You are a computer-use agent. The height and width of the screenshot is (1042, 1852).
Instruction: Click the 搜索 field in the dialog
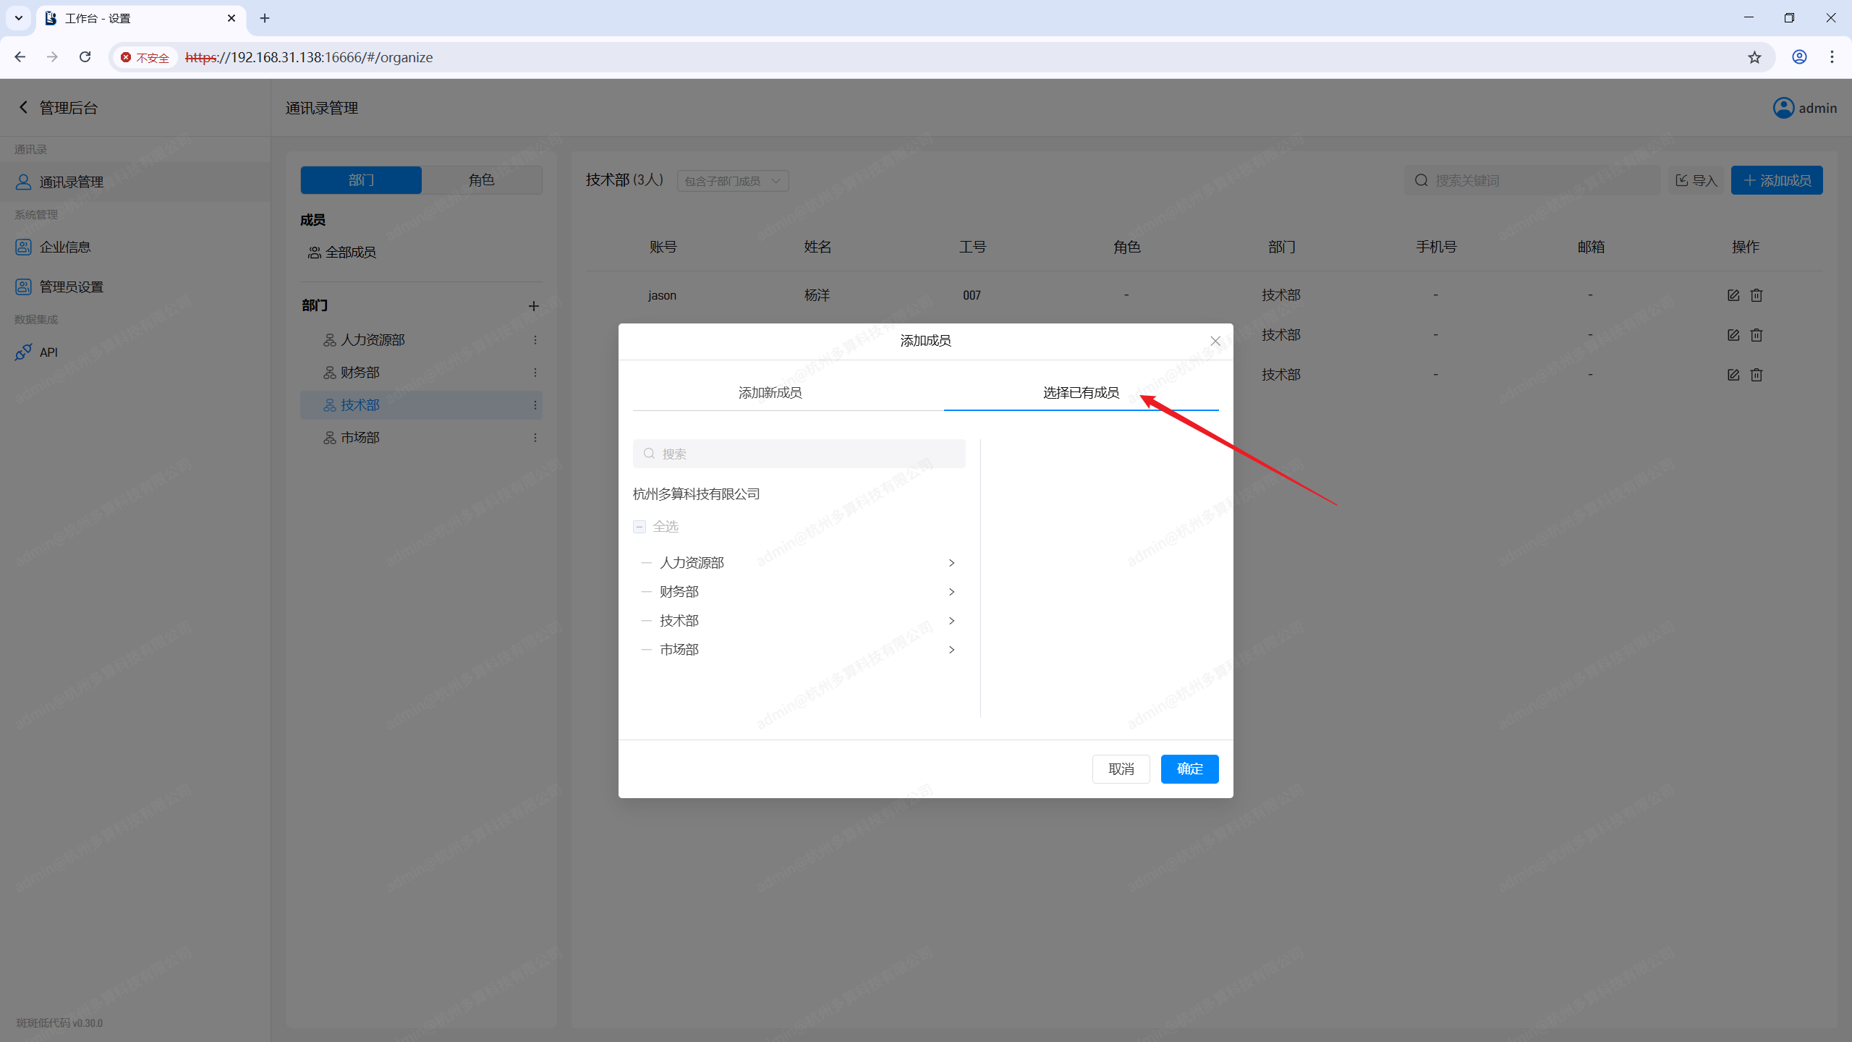(799, 454)
